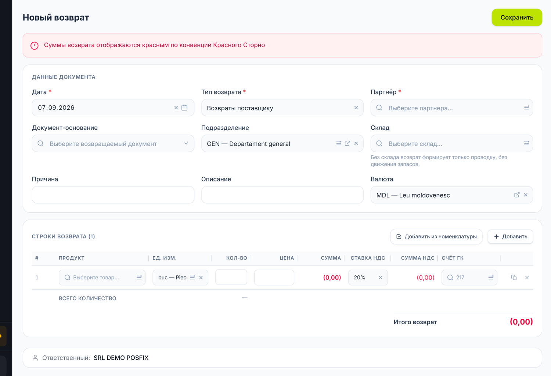Open the list icon in Склад field

coord(526,143)
